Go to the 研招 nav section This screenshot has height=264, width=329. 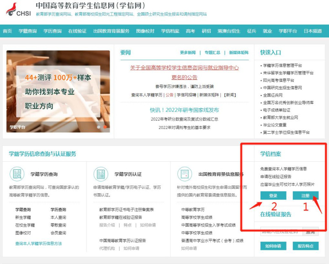[206, 31]
